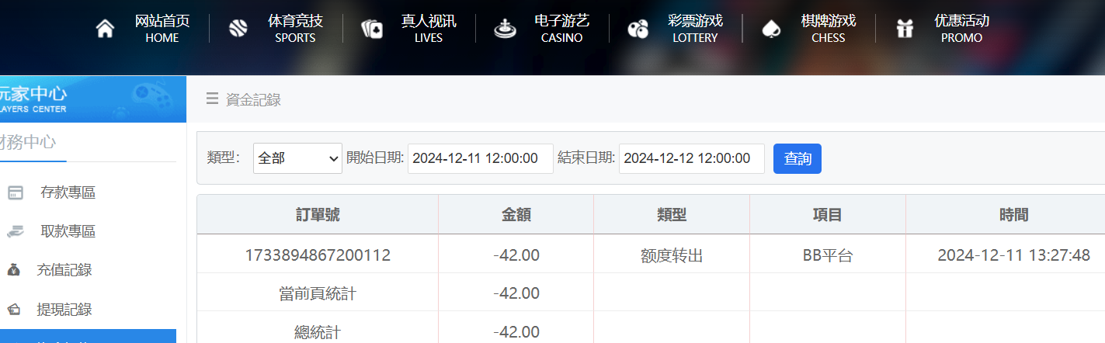This screenshot has width=1105, height=343.
Task: Click -42.00 in the 總統計 row
Action: pyautogui.click(x=516, y=332)
